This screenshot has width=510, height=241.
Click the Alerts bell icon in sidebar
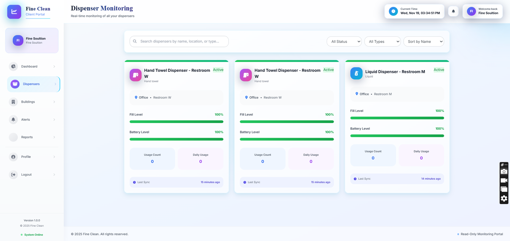(13, 120)
